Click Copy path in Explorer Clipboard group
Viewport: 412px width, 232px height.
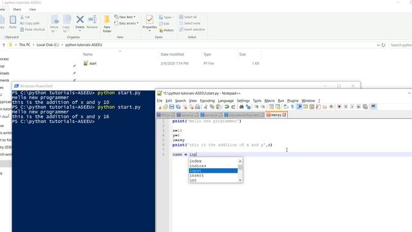coord(30,23)
